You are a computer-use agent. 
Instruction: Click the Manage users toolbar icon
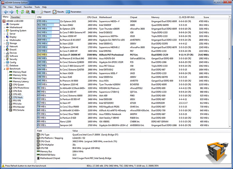pos(28,12)
